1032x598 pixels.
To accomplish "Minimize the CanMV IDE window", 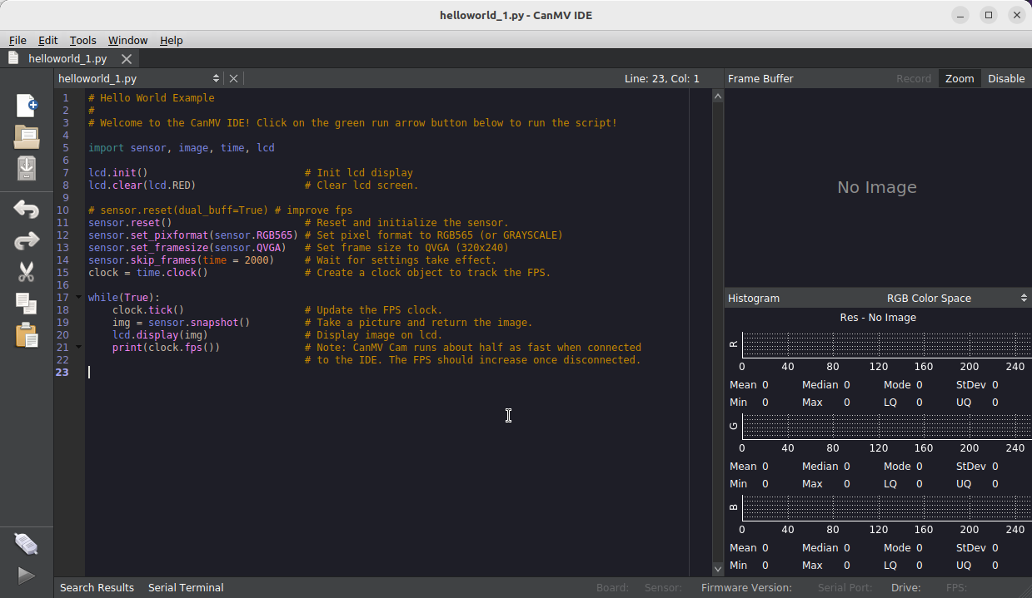I will tap(961, 15).
